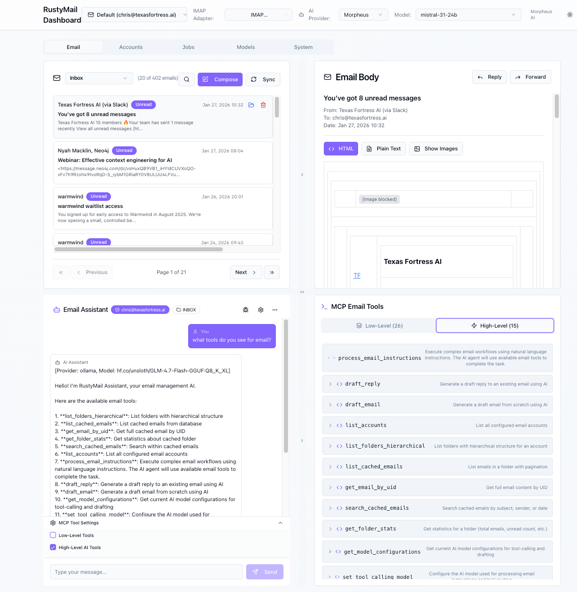Click the code icon beside get_folder_stats
The width and height of the screenshot is (577, 592).
(x=339, y=529)
